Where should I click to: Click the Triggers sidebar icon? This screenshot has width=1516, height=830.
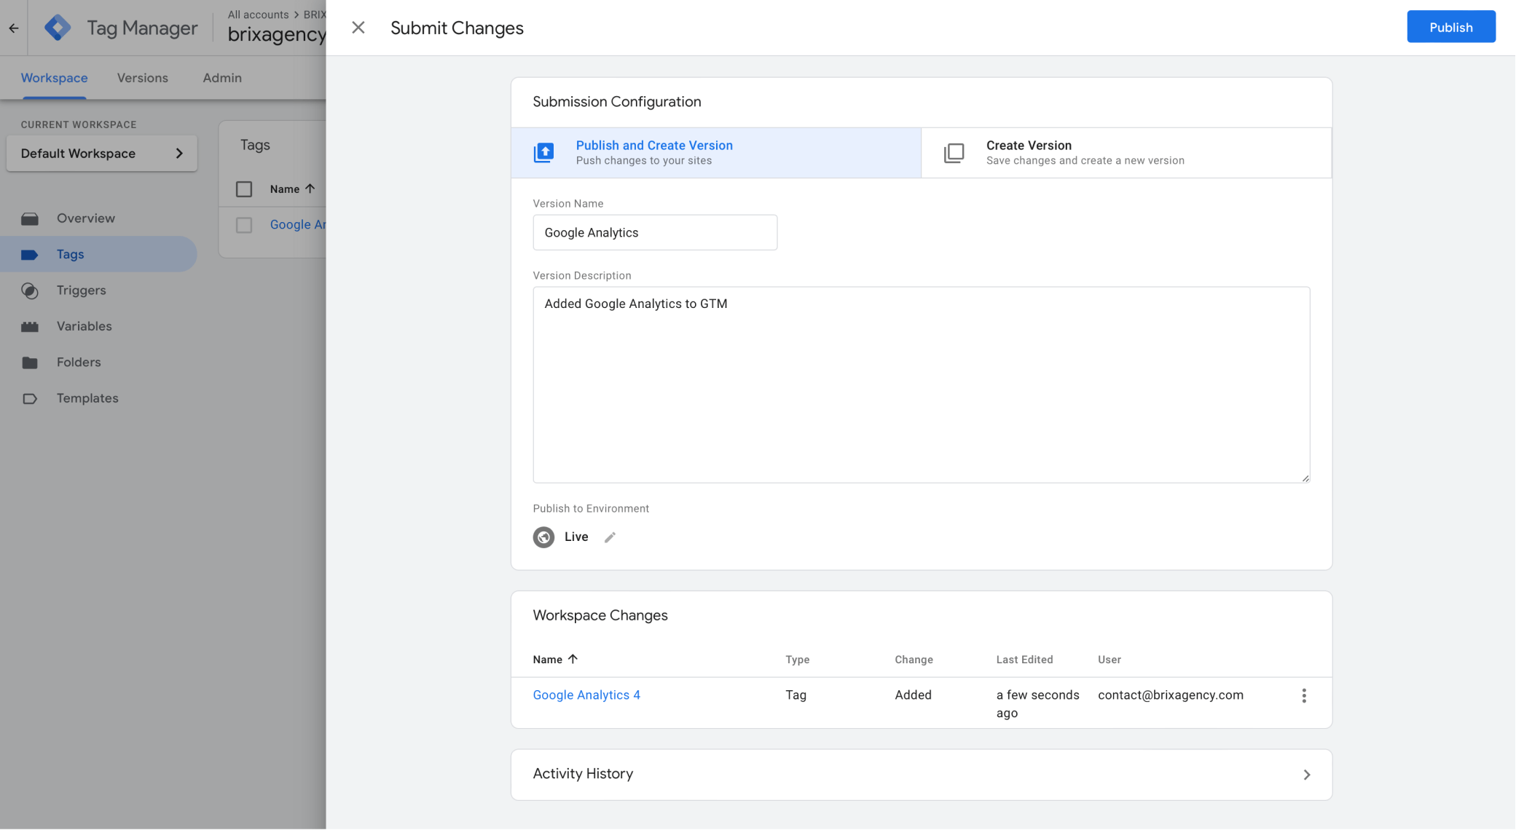click(x=32, y=289)
